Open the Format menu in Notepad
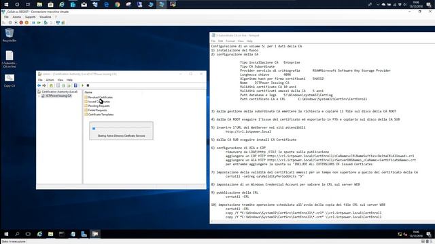 click(230, 41)
